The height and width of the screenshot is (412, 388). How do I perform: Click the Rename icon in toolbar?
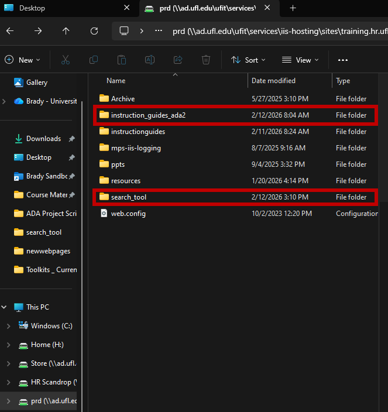click(x=150, y=60)
